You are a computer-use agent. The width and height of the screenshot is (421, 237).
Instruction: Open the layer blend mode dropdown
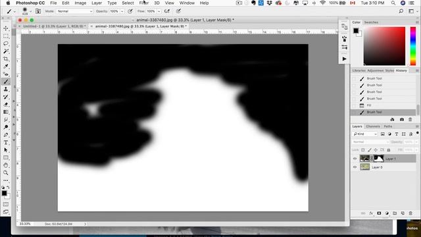pos(370,142)
